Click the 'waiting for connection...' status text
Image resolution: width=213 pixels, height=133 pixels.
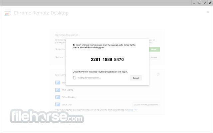point(89,78)
